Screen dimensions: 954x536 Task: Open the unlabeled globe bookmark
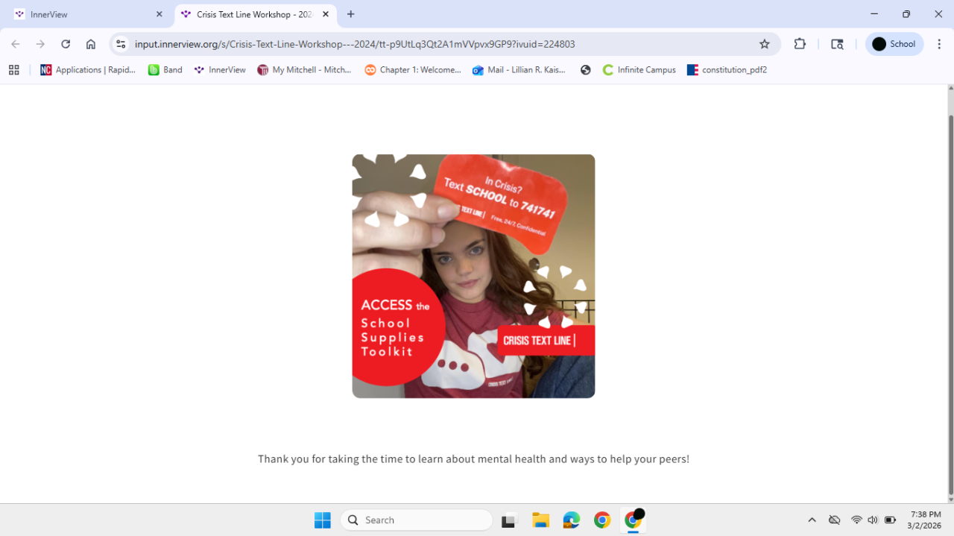586,70
